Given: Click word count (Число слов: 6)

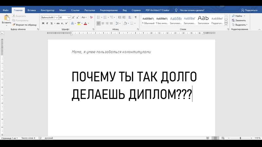Looking at the screenshot, I should point(28,138).
